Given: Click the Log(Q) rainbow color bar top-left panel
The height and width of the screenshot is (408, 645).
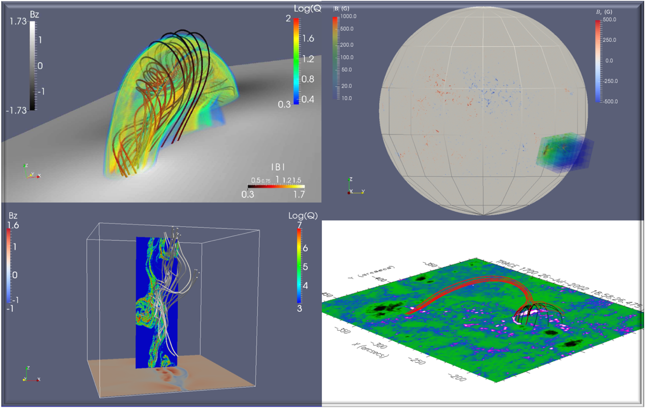Looking at the screenshot, I should point(296,61).
